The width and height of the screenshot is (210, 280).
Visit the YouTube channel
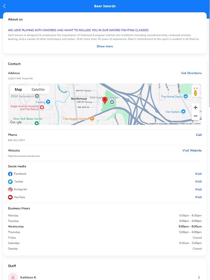[x=198, y=197]
